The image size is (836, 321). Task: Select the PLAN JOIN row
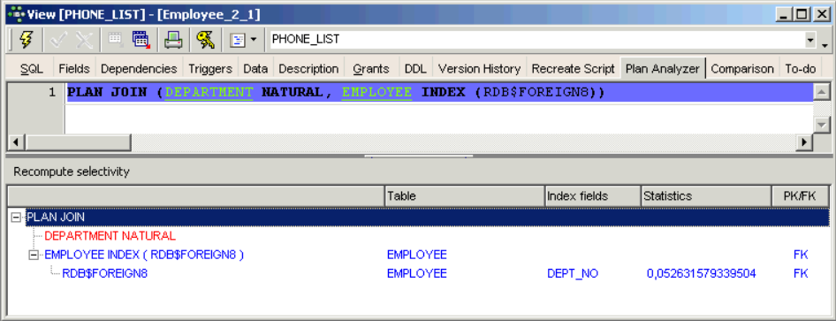[x=427, y=217]
